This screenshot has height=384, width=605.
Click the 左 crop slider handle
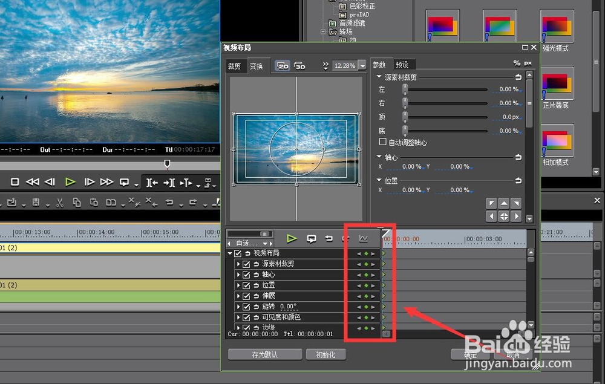(x=405, y=89)
